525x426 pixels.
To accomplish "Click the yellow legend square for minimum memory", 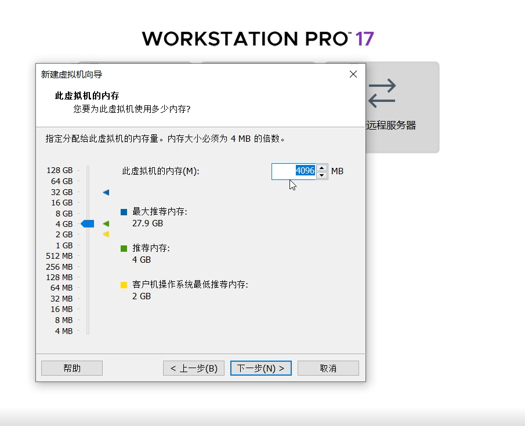I will click(x=124, y=285).
